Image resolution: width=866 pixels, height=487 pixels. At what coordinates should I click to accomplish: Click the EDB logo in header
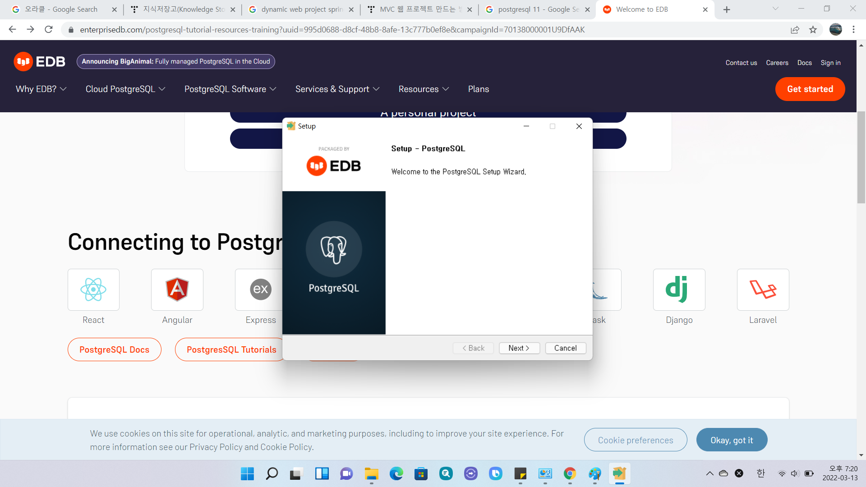[x=40, y=62]
